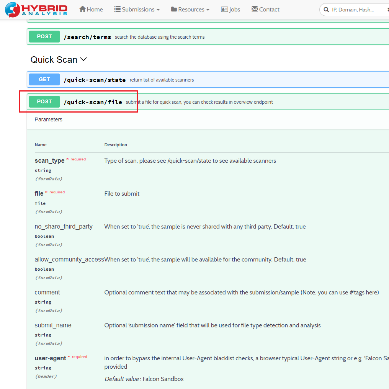Click the submit_name parameter name
Viewport: 389px width, 389px height.
[x=53, y=325]
